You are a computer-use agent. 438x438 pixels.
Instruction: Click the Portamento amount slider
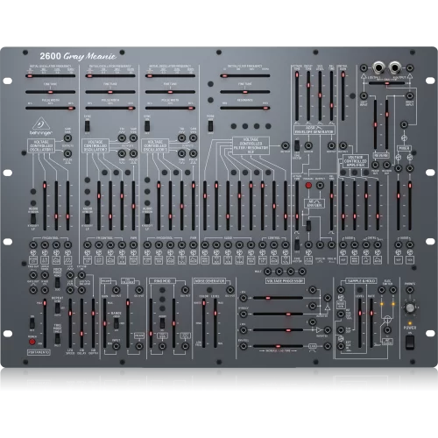(x=45, y=323)
